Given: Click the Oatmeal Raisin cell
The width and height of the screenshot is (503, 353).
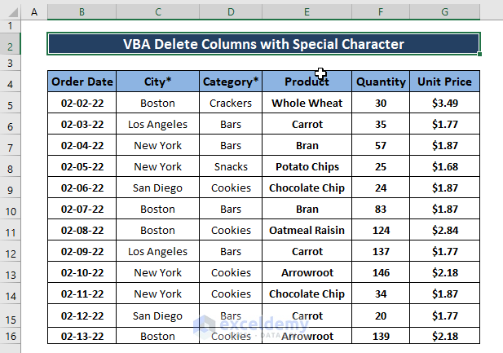Looking at the screenshot, I should [x=307, y=231].
